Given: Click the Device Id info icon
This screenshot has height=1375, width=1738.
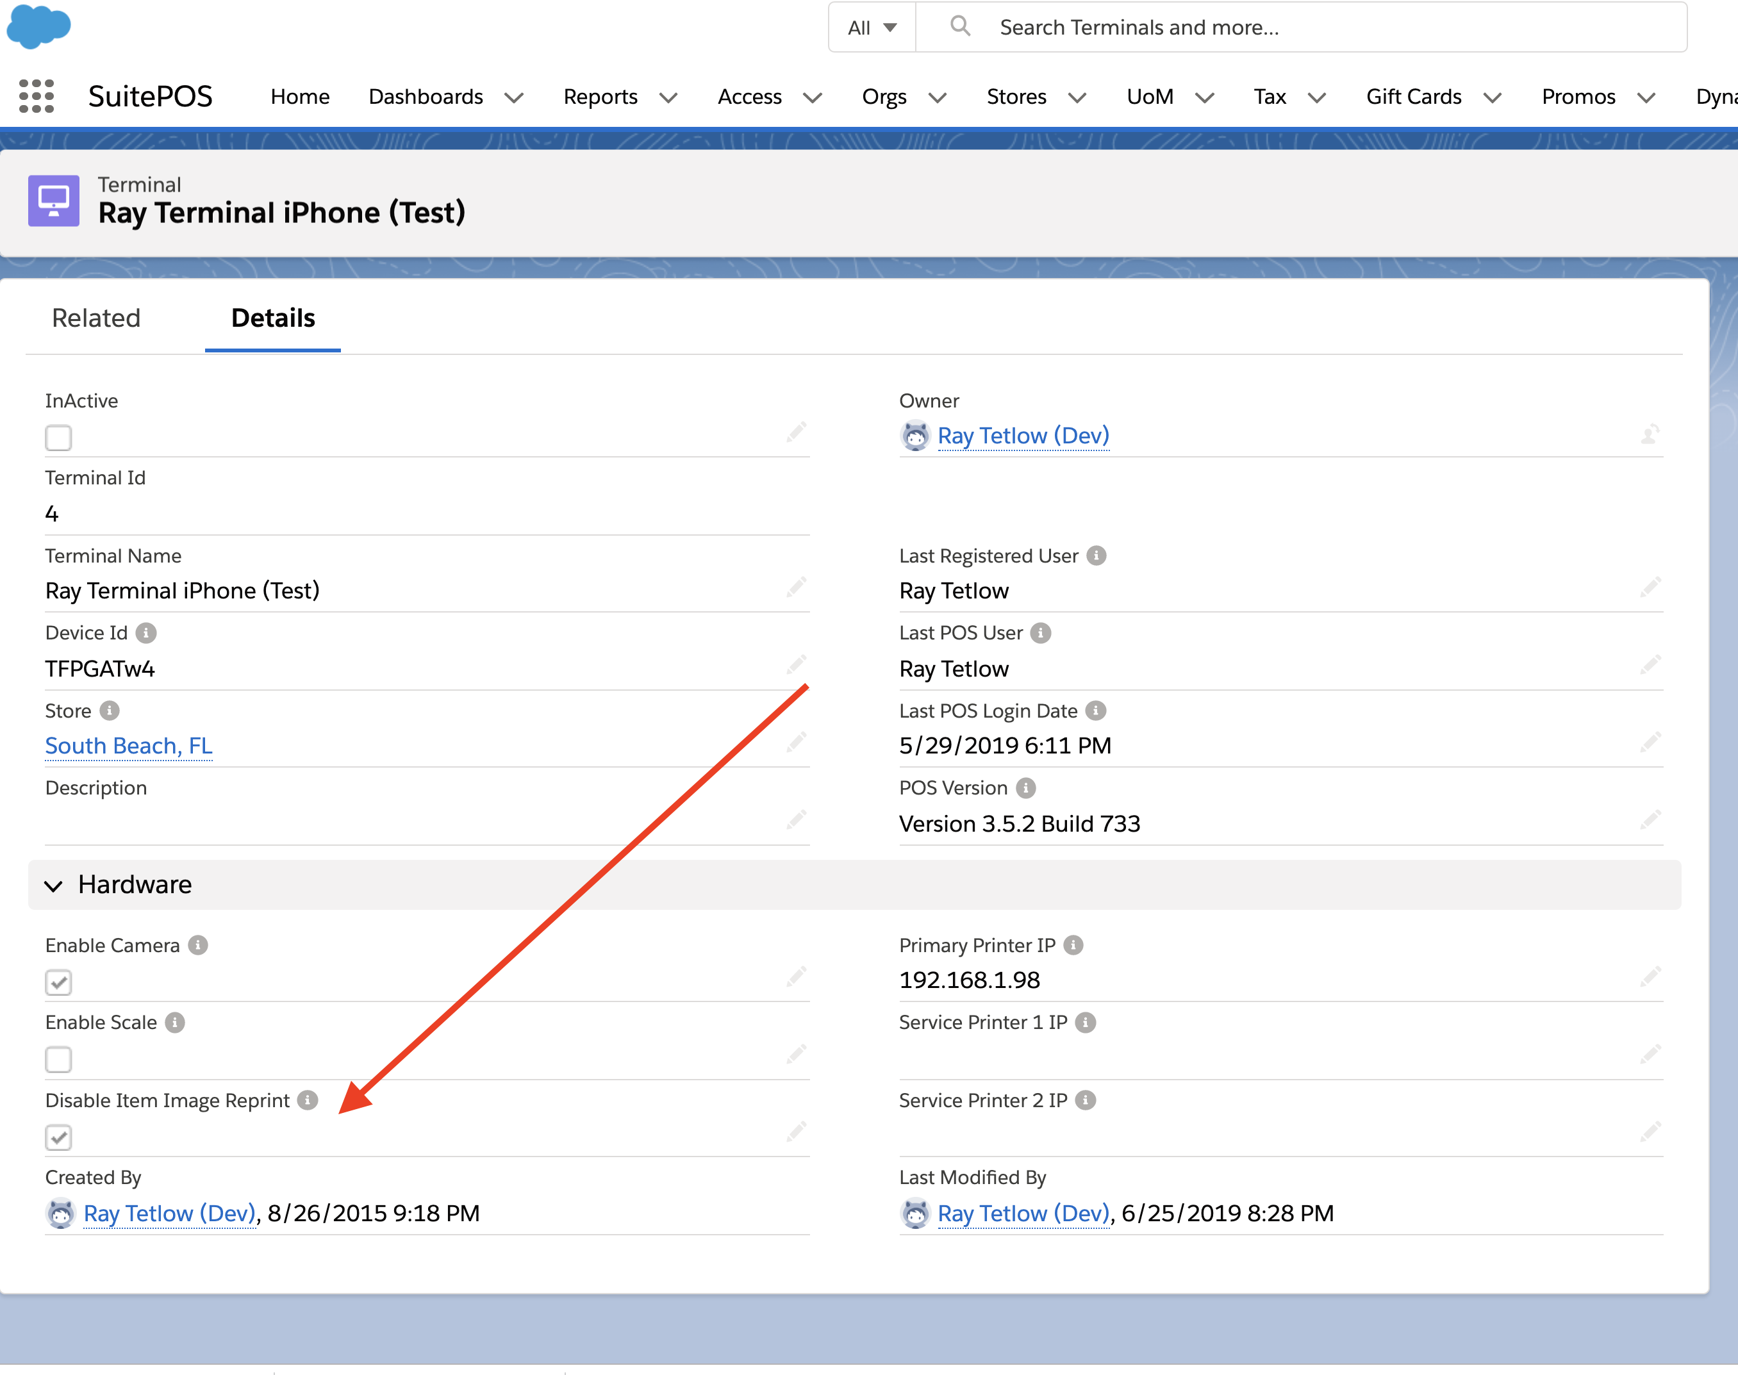Looking at the screenshot, I should tap(145, 633).
